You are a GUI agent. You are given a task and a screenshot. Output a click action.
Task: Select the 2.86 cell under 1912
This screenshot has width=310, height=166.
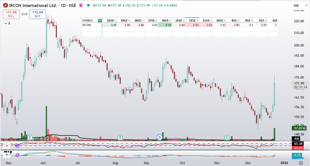click(124, 25)
